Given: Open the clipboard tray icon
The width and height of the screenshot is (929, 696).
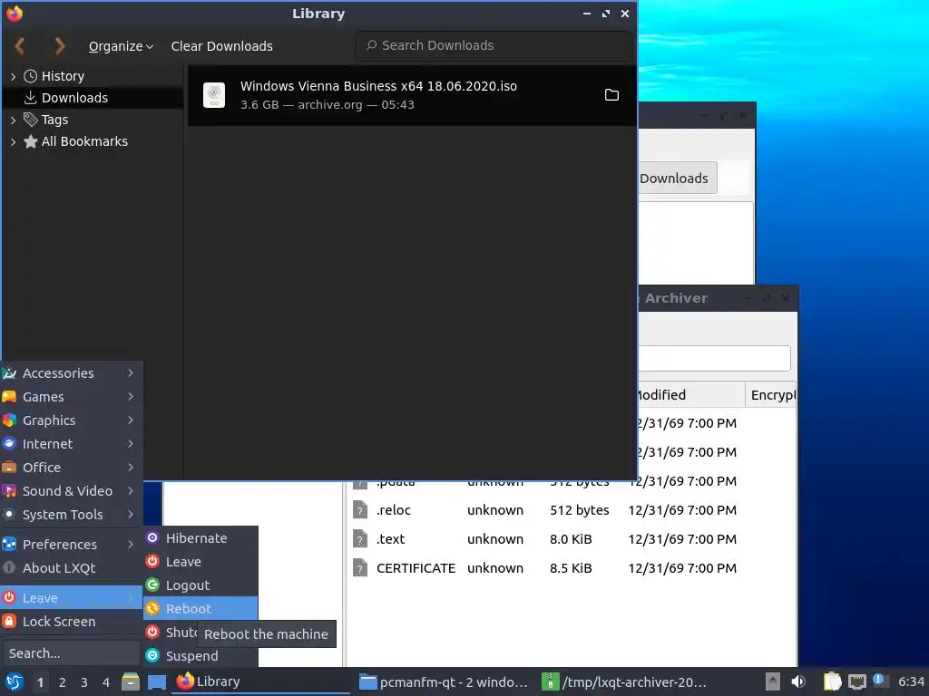Looking at the screenshot, I should click(x=833, y=681).
